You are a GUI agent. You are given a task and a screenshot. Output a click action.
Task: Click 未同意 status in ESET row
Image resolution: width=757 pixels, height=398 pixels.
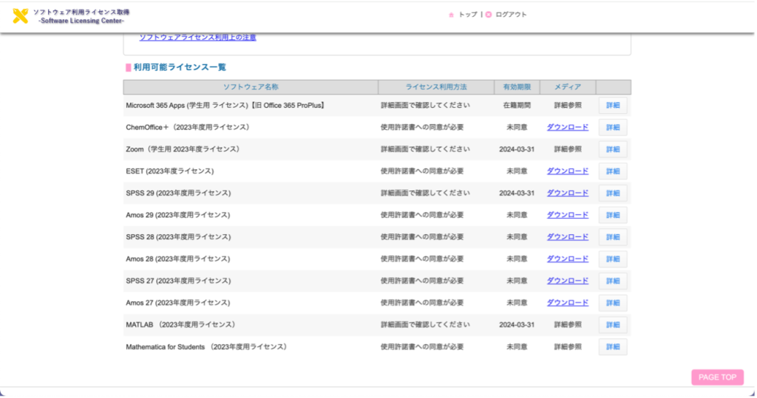pos(517,171)
